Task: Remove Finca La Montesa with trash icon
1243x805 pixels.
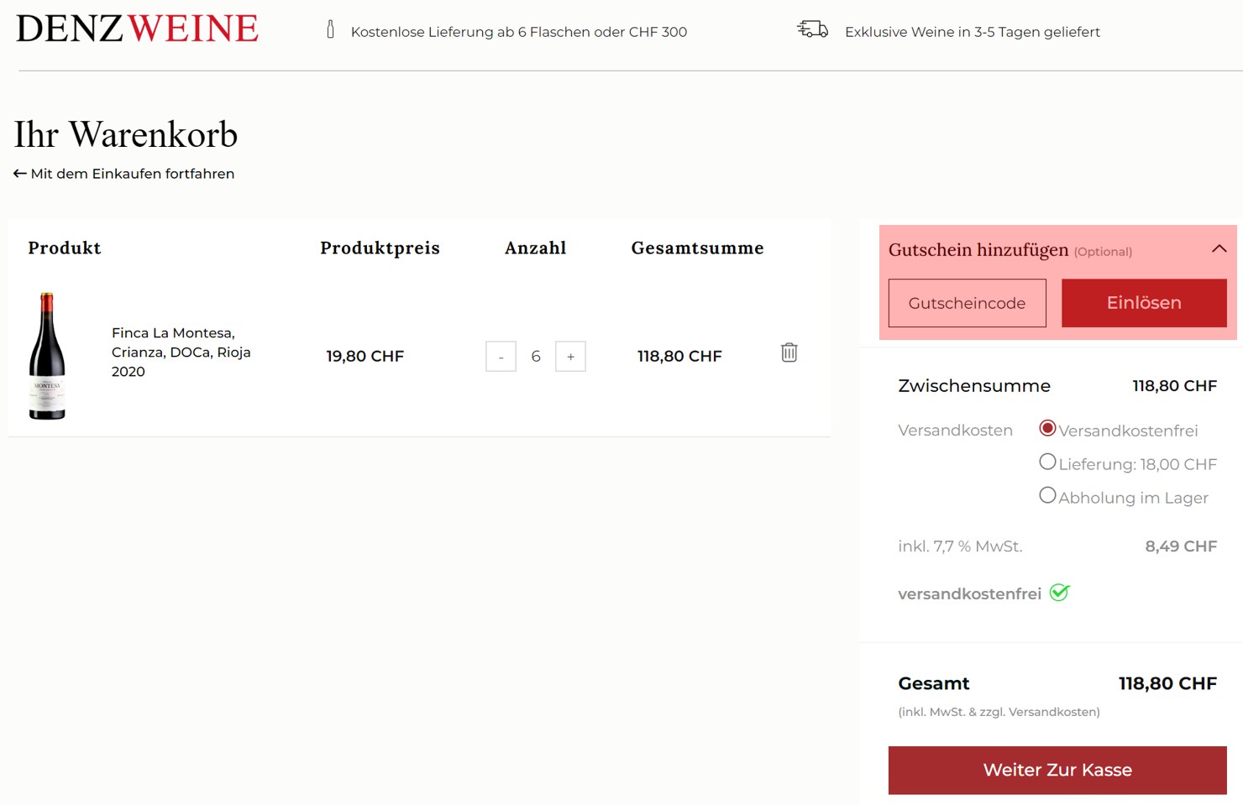Action: pyautogui.click(x=789, y=353)
